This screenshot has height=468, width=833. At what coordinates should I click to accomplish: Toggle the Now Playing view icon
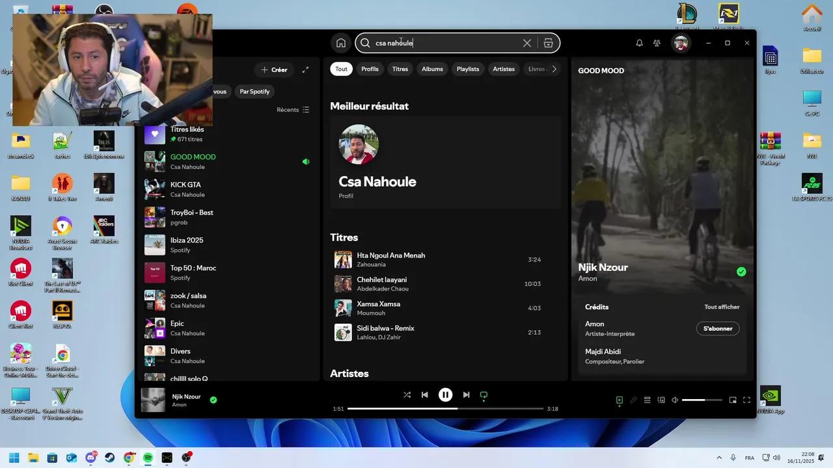[x=620, y=400]
